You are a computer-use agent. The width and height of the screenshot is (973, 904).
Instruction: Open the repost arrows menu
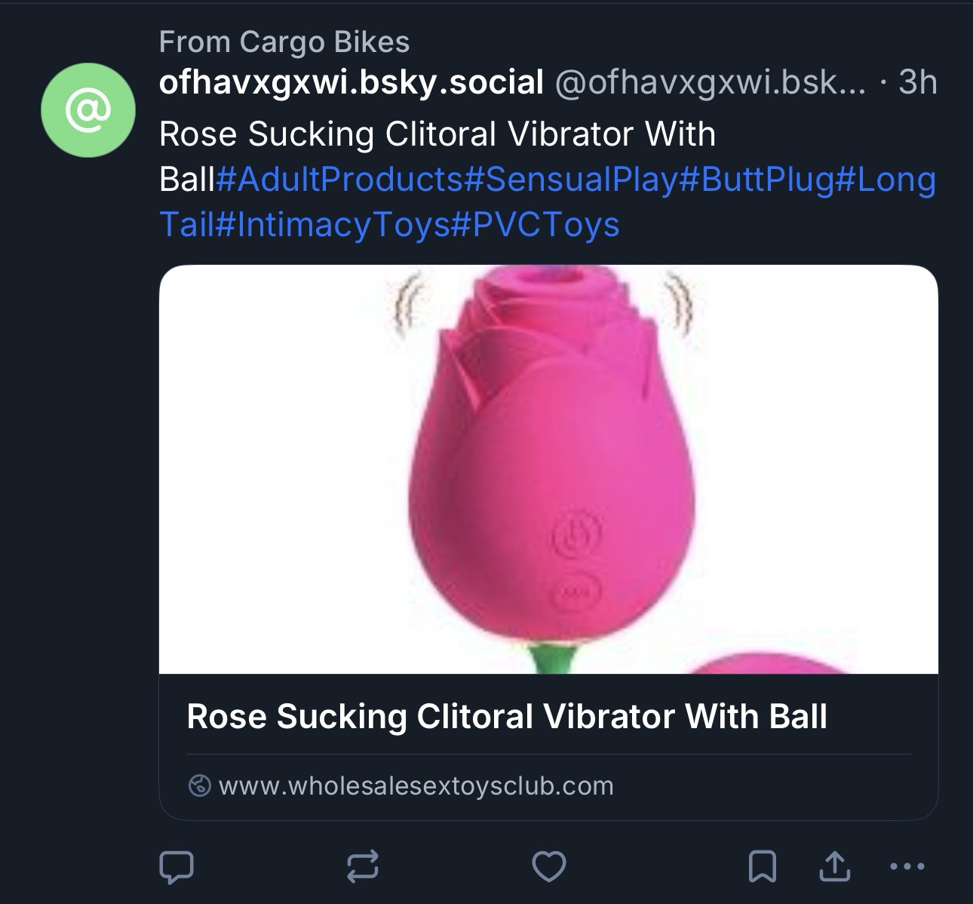tap(362, 866)
